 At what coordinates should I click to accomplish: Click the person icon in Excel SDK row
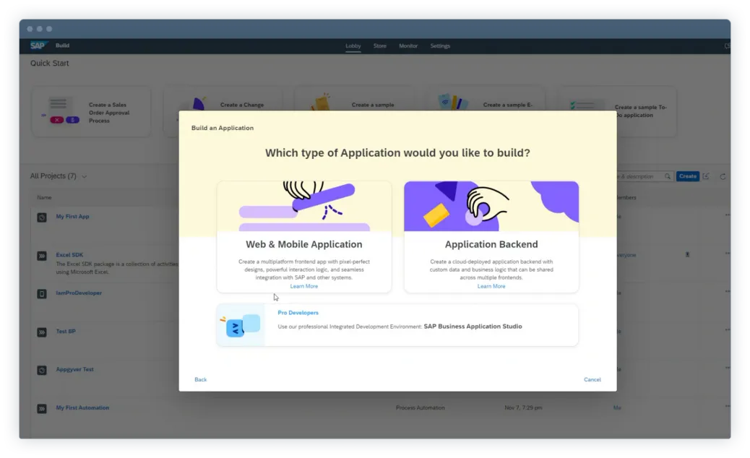[687, 255]
